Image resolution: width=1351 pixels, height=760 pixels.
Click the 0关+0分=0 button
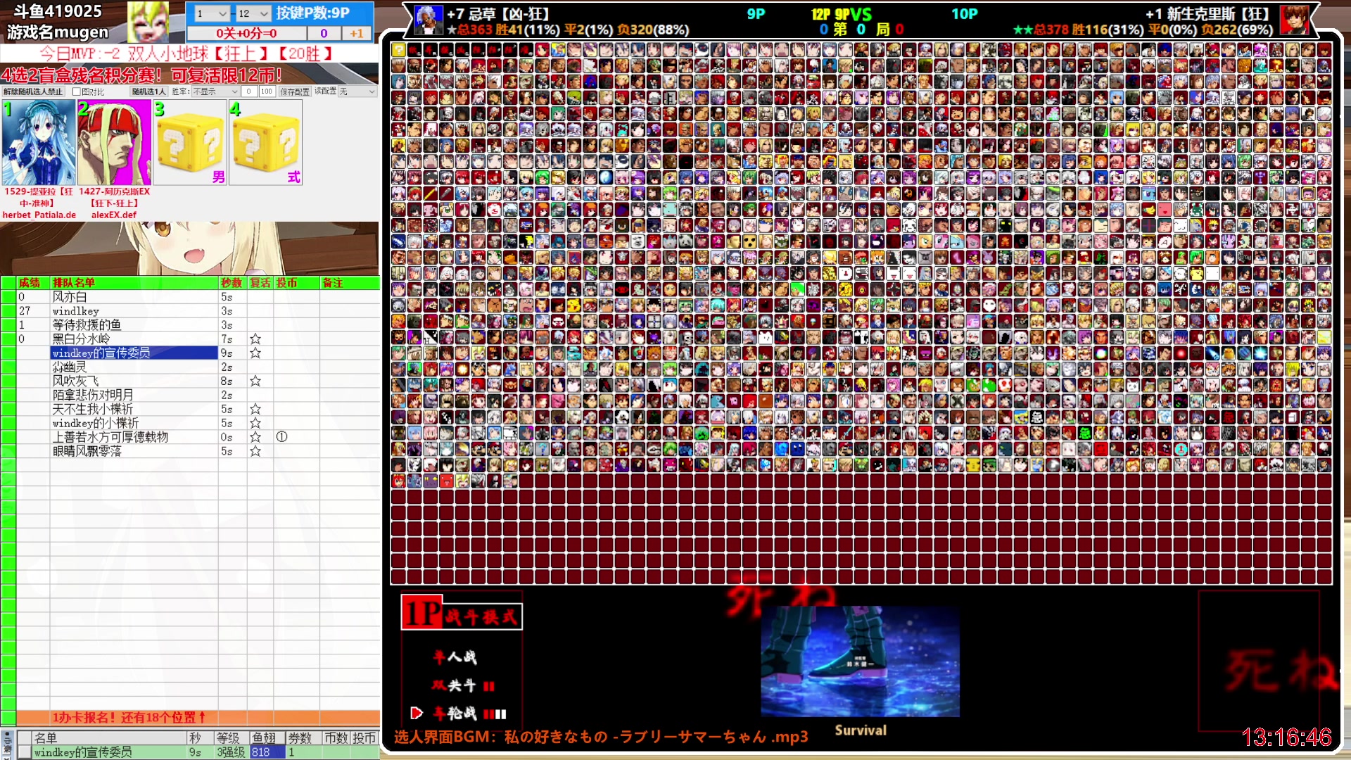point(246,33)
